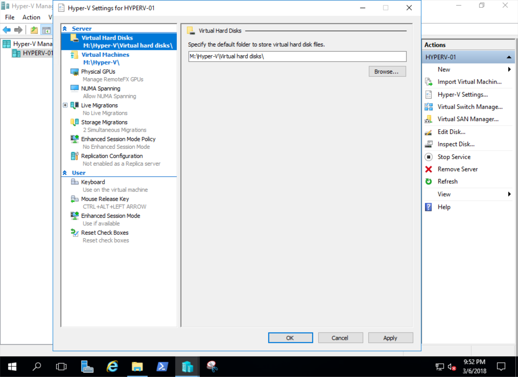Click the green Refresh icon
The height and width of the screenshot is (377, 518).
coord(429,181)
